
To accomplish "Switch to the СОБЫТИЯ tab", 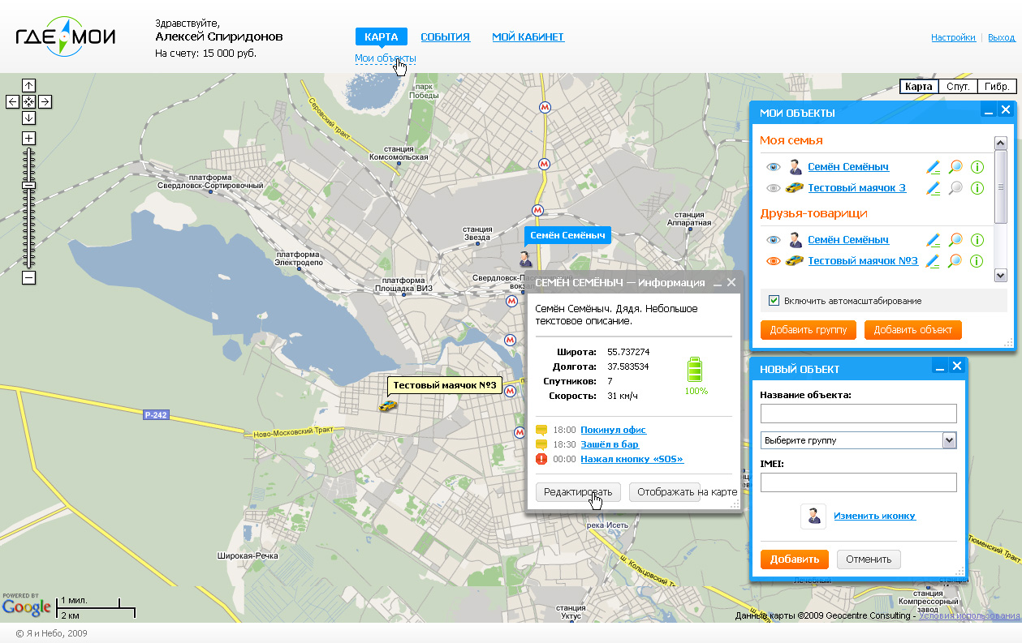I will 445,36.
